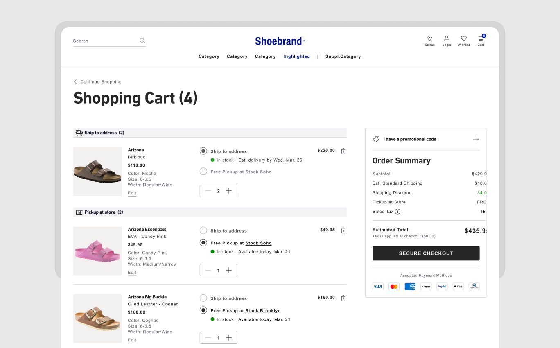Click the Arizona Big Buckle product title
560x348 pixels.
[147, 297]
